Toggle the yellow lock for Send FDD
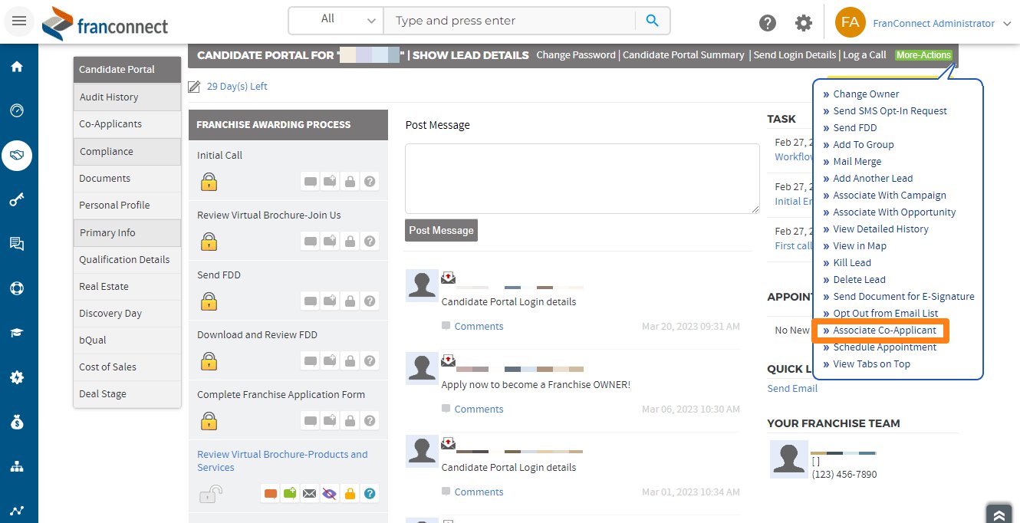 pos(209,302)
